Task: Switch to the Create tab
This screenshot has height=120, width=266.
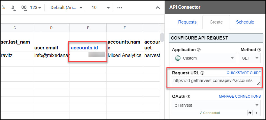Action: 216,22
